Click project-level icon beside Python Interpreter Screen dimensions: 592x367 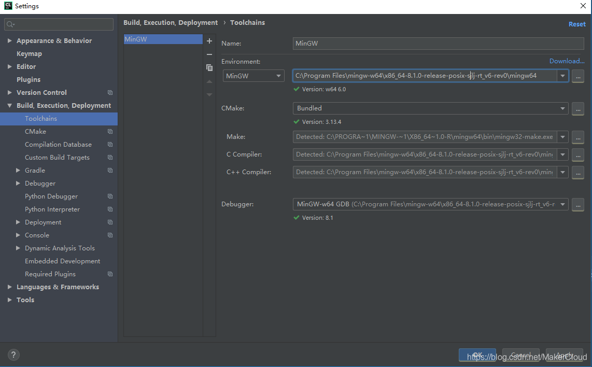pos(110,209)
